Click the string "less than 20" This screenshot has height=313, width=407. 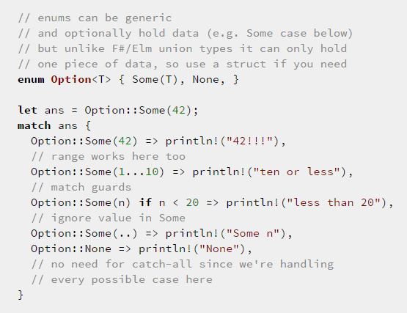pos(331,202)
